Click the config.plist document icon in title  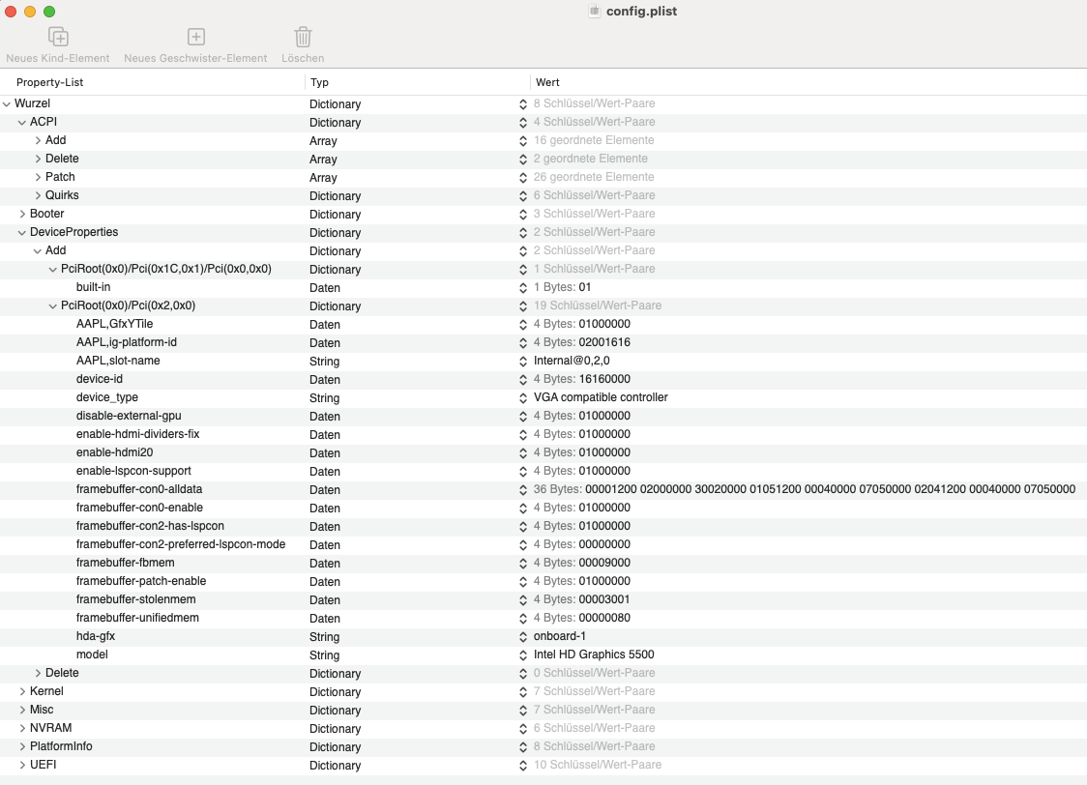(594, 11)
